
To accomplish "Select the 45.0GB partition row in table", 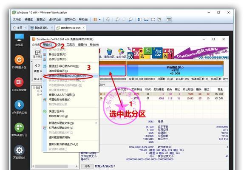I will (x=162, y=99).
